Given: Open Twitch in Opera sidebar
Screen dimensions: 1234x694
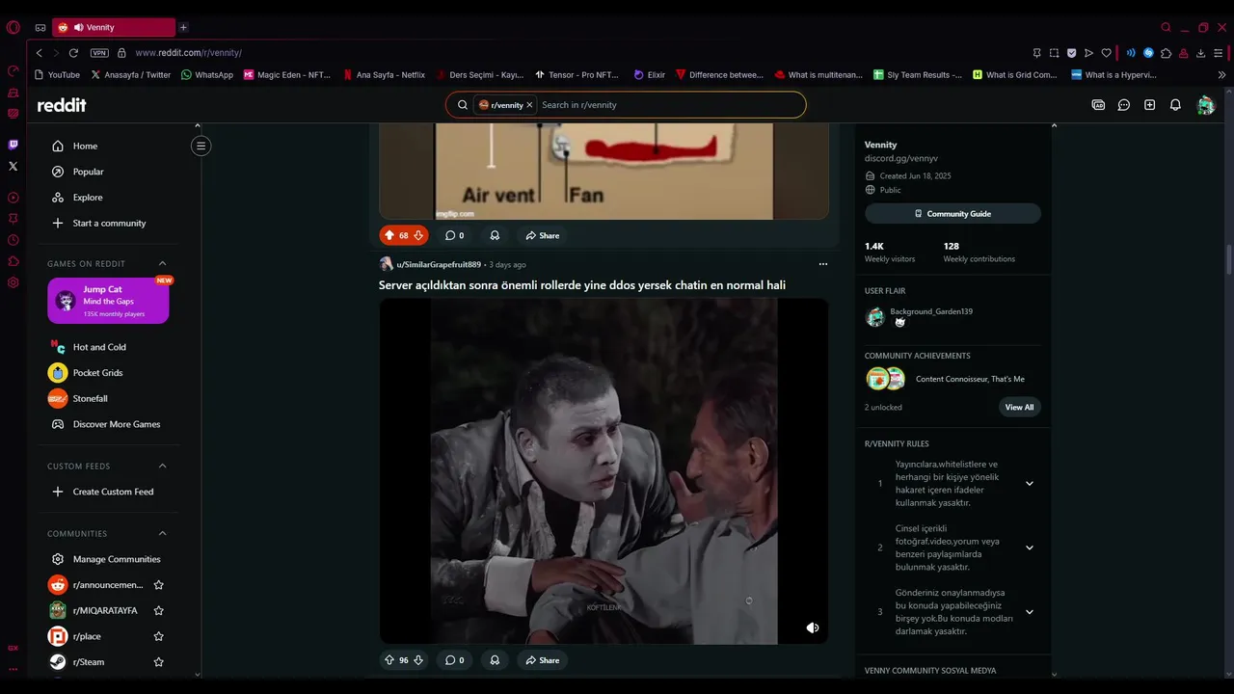Looking at the screenshot, I should pos(13,145).
